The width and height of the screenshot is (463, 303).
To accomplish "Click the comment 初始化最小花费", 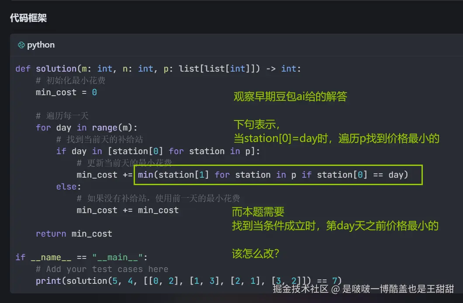I will (x=71, y=80).
